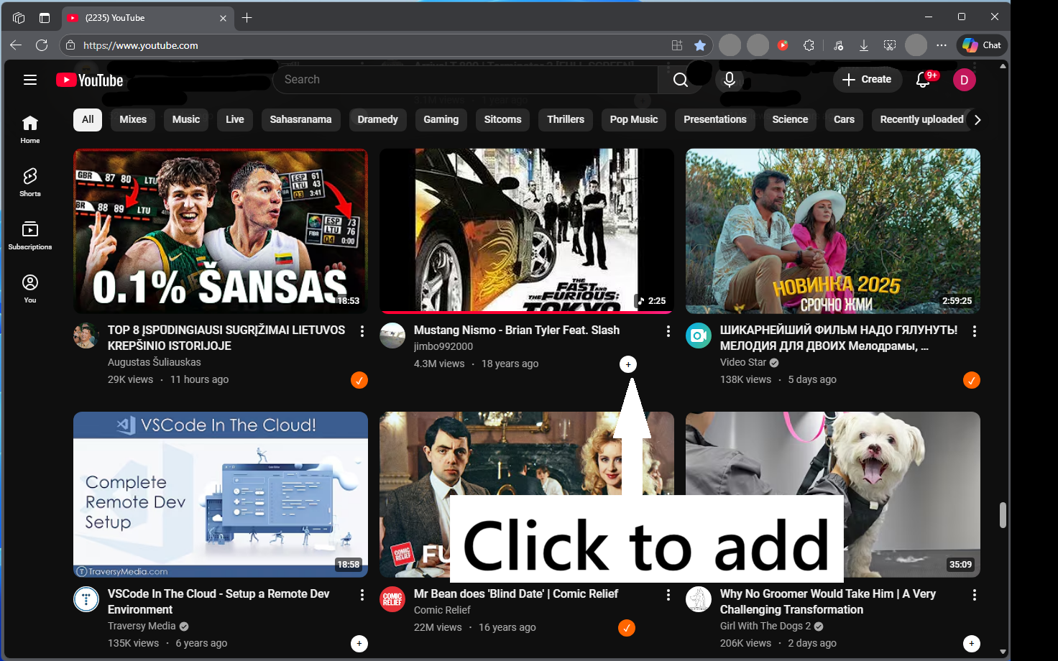Open browser settings ellipsis menu

point(942,45)
